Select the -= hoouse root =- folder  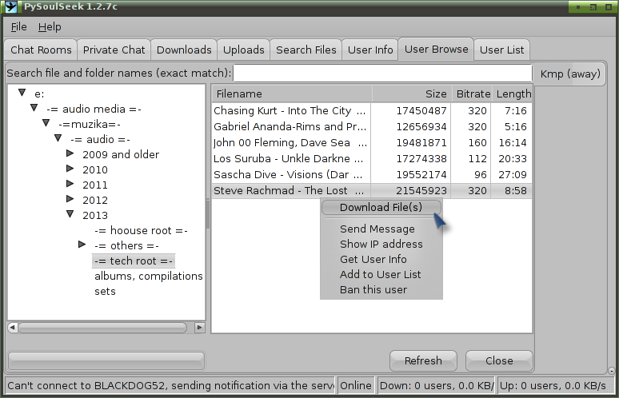tap(141, 230)
